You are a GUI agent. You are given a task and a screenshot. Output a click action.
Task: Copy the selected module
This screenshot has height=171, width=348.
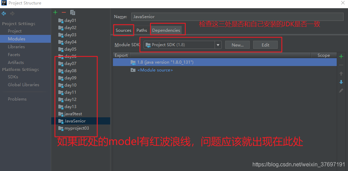pyautogui.click(x=73, y=12)
